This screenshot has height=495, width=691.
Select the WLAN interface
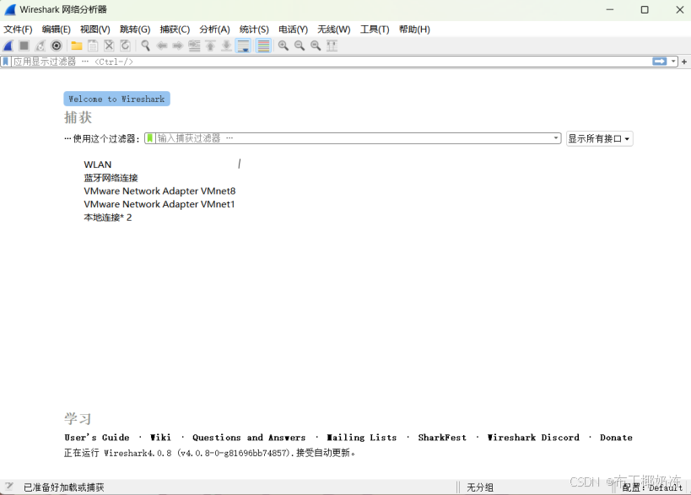(98, 164)
